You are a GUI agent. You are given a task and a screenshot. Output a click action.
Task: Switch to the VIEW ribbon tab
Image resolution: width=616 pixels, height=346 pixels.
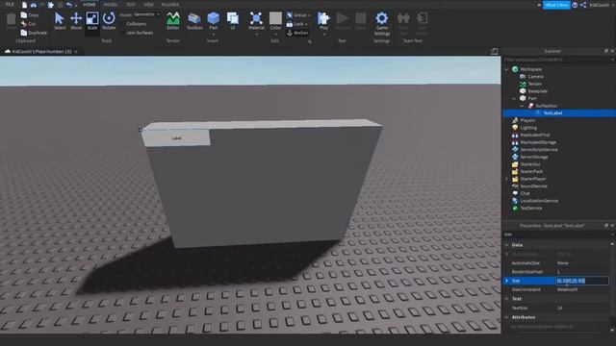pyautogui.click(x=148, y=5)
